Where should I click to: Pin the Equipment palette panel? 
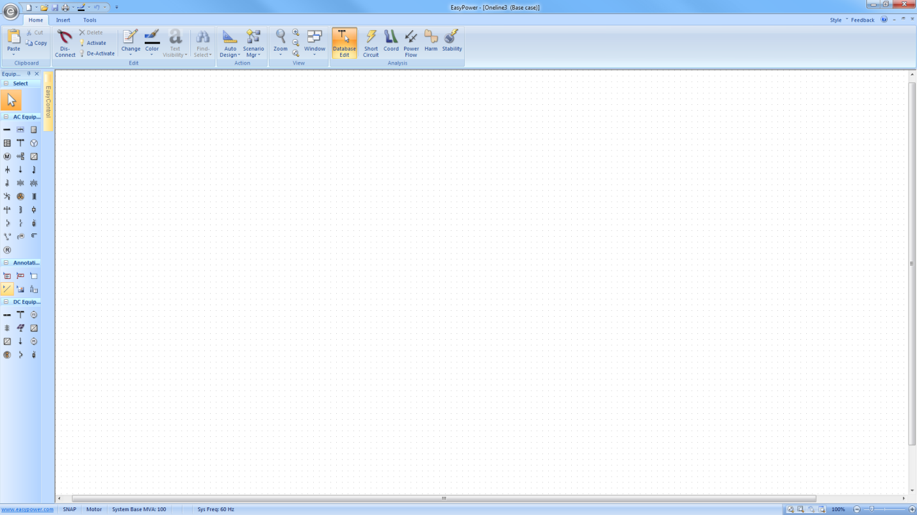(29, 74)
